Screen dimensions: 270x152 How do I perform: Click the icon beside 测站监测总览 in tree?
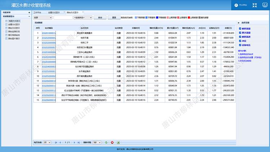click(x=6, y=32)
